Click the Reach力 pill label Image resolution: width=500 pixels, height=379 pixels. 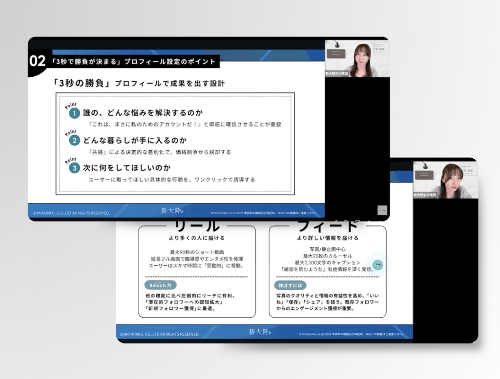coord(160,285)
